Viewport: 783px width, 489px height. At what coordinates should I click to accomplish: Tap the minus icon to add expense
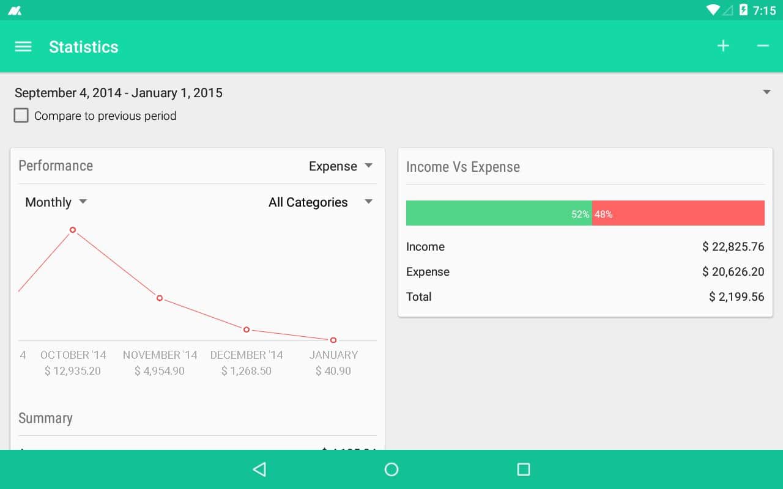(x=762, y=46)
